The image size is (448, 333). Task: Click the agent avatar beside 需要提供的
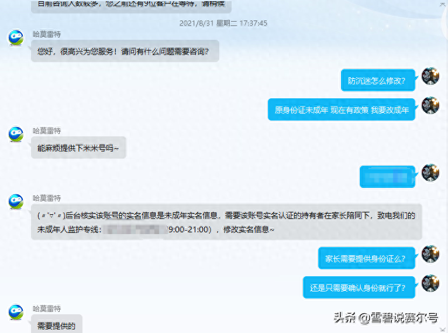tap(16, 312)
